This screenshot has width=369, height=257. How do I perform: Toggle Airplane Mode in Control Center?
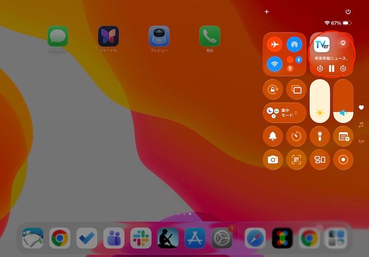tap(274, 44)
